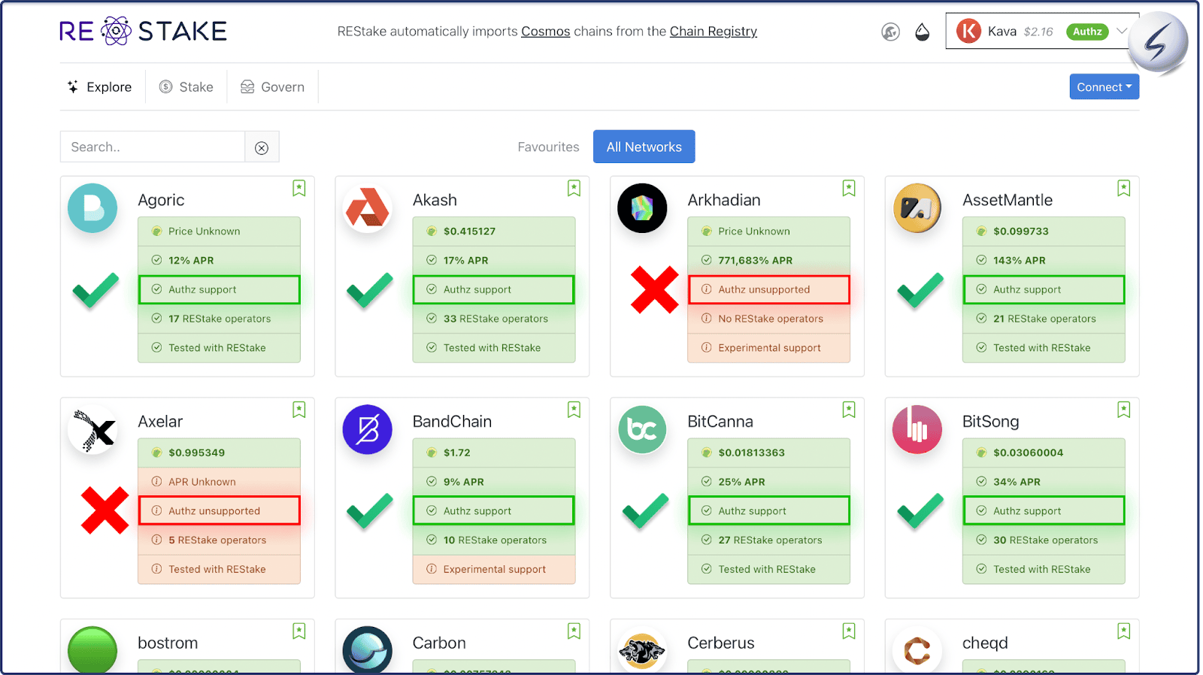
Task: Click into the Search field
Action: coord(153,147)
